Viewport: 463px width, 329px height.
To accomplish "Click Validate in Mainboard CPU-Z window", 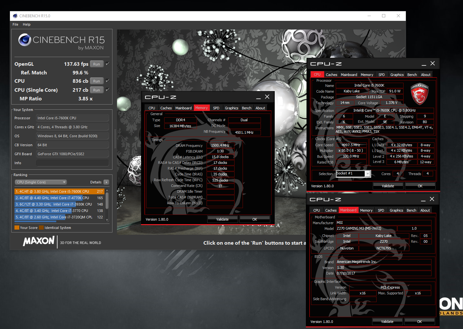I will 387,322.
